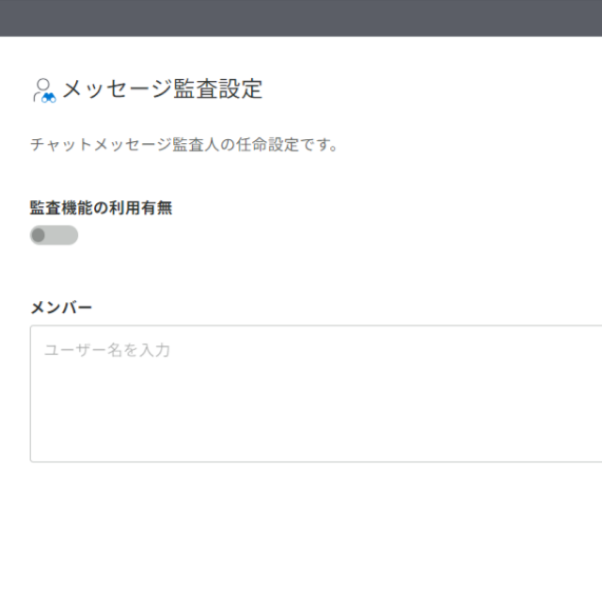Click the word メッセージ in the heading

[x=117, y=89]
